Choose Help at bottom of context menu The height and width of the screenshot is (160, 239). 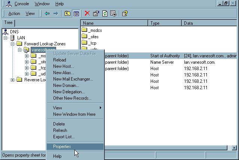(x=75, y=156)
